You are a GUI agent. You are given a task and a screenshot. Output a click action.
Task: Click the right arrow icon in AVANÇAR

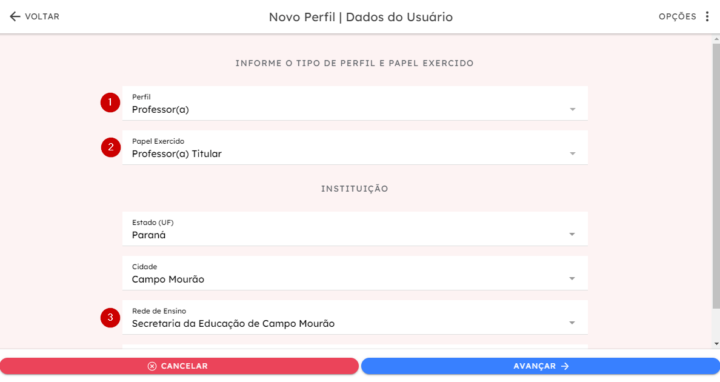coord(565,366)
